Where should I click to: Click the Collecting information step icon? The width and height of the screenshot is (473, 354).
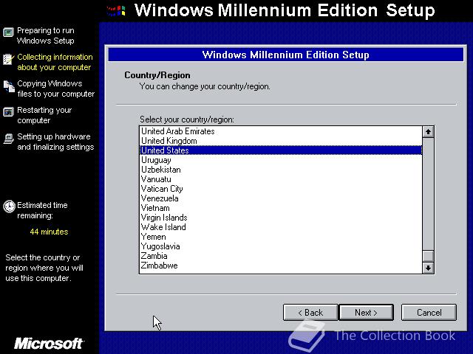click(x=8, y=59)
